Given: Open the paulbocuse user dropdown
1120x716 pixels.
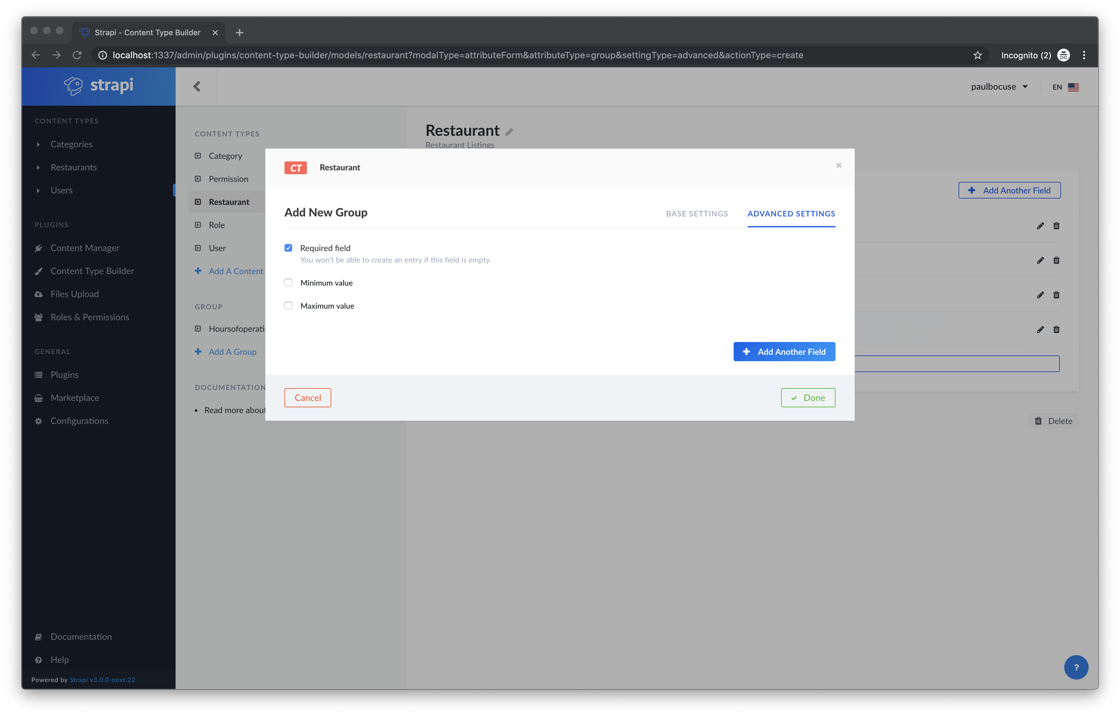Looking at the screenshot, I should [999, 87].
